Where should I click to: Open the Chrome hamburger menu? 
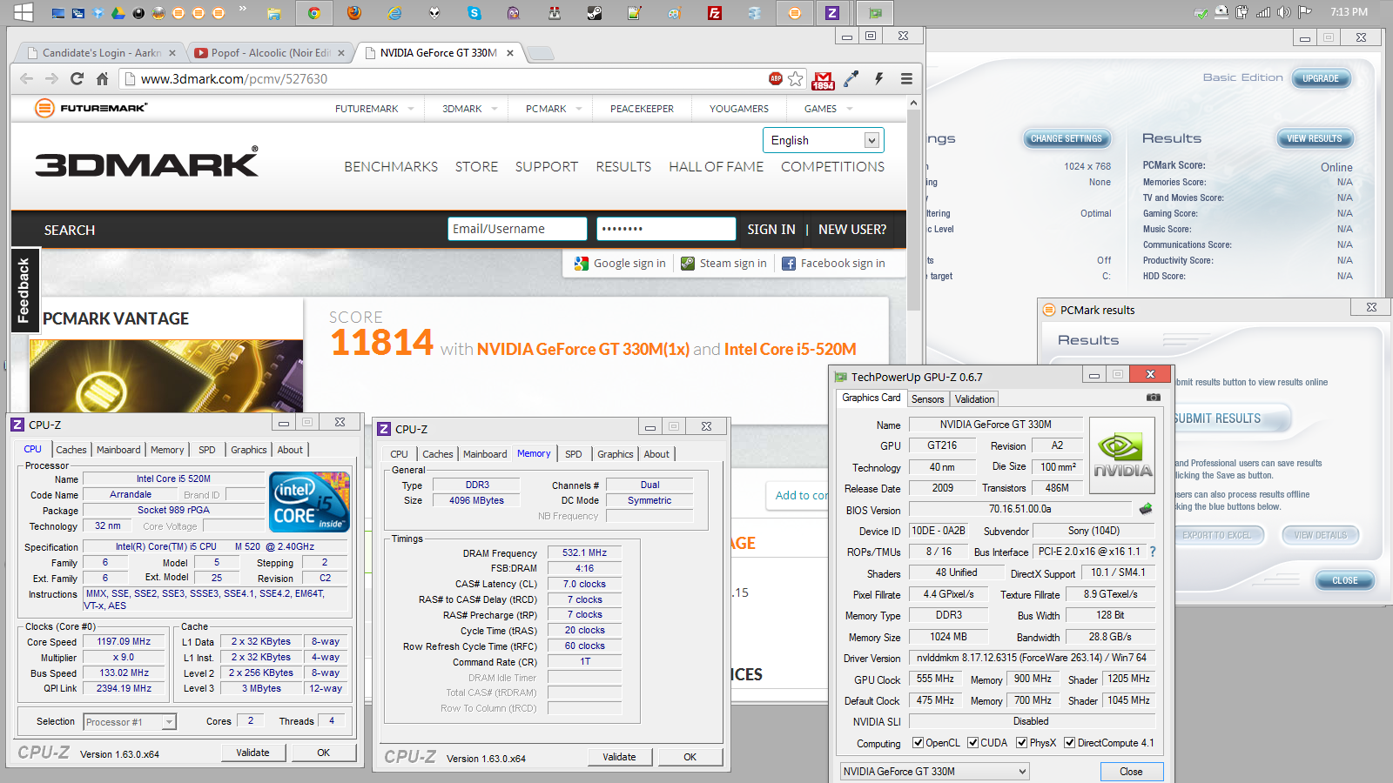point(906,78)
